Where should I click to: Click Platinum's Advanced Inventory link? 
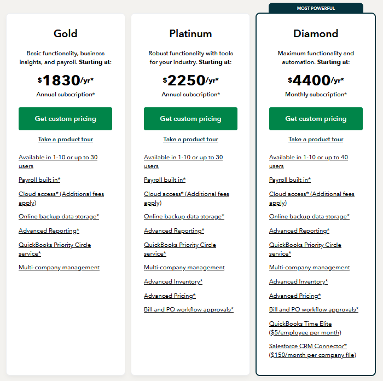(x=173, y=282)
